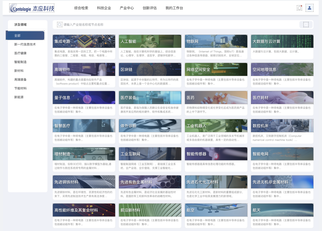Image resolution: width=322 pixels, height=231 pixels.
Task: Open the 工业机器人 industry card
Action: (216, 126)
